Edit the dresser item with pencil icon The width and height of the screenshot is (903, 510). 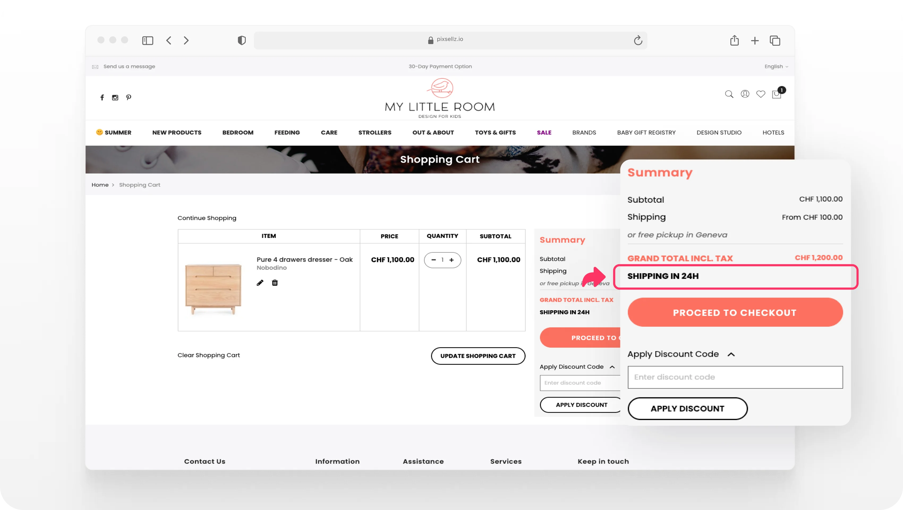coord(260,283)
